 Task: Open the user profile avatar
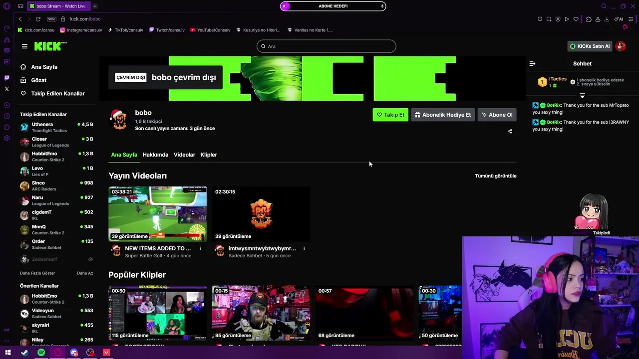[x=621, y=46]
